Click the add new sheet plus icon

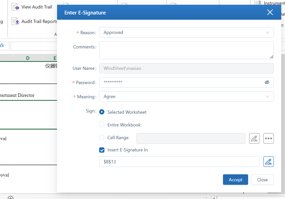click(x=11, y=198)
